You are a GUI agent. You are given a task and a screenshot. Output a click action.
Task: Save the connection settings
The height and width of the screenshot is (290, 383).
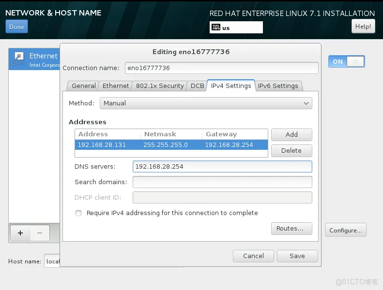(297, 256)
